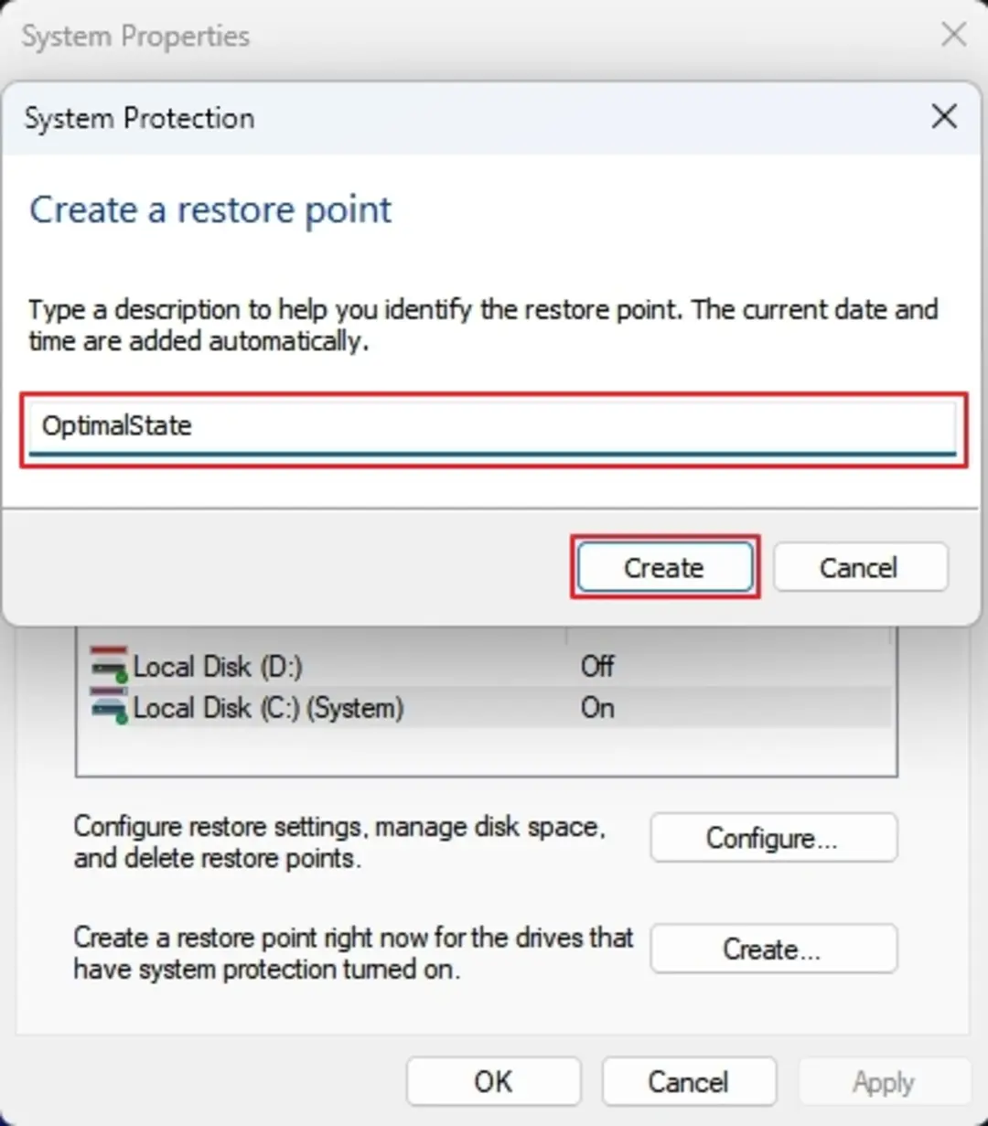
Task: Click the System Properties title text
Action: click(135, 37)
